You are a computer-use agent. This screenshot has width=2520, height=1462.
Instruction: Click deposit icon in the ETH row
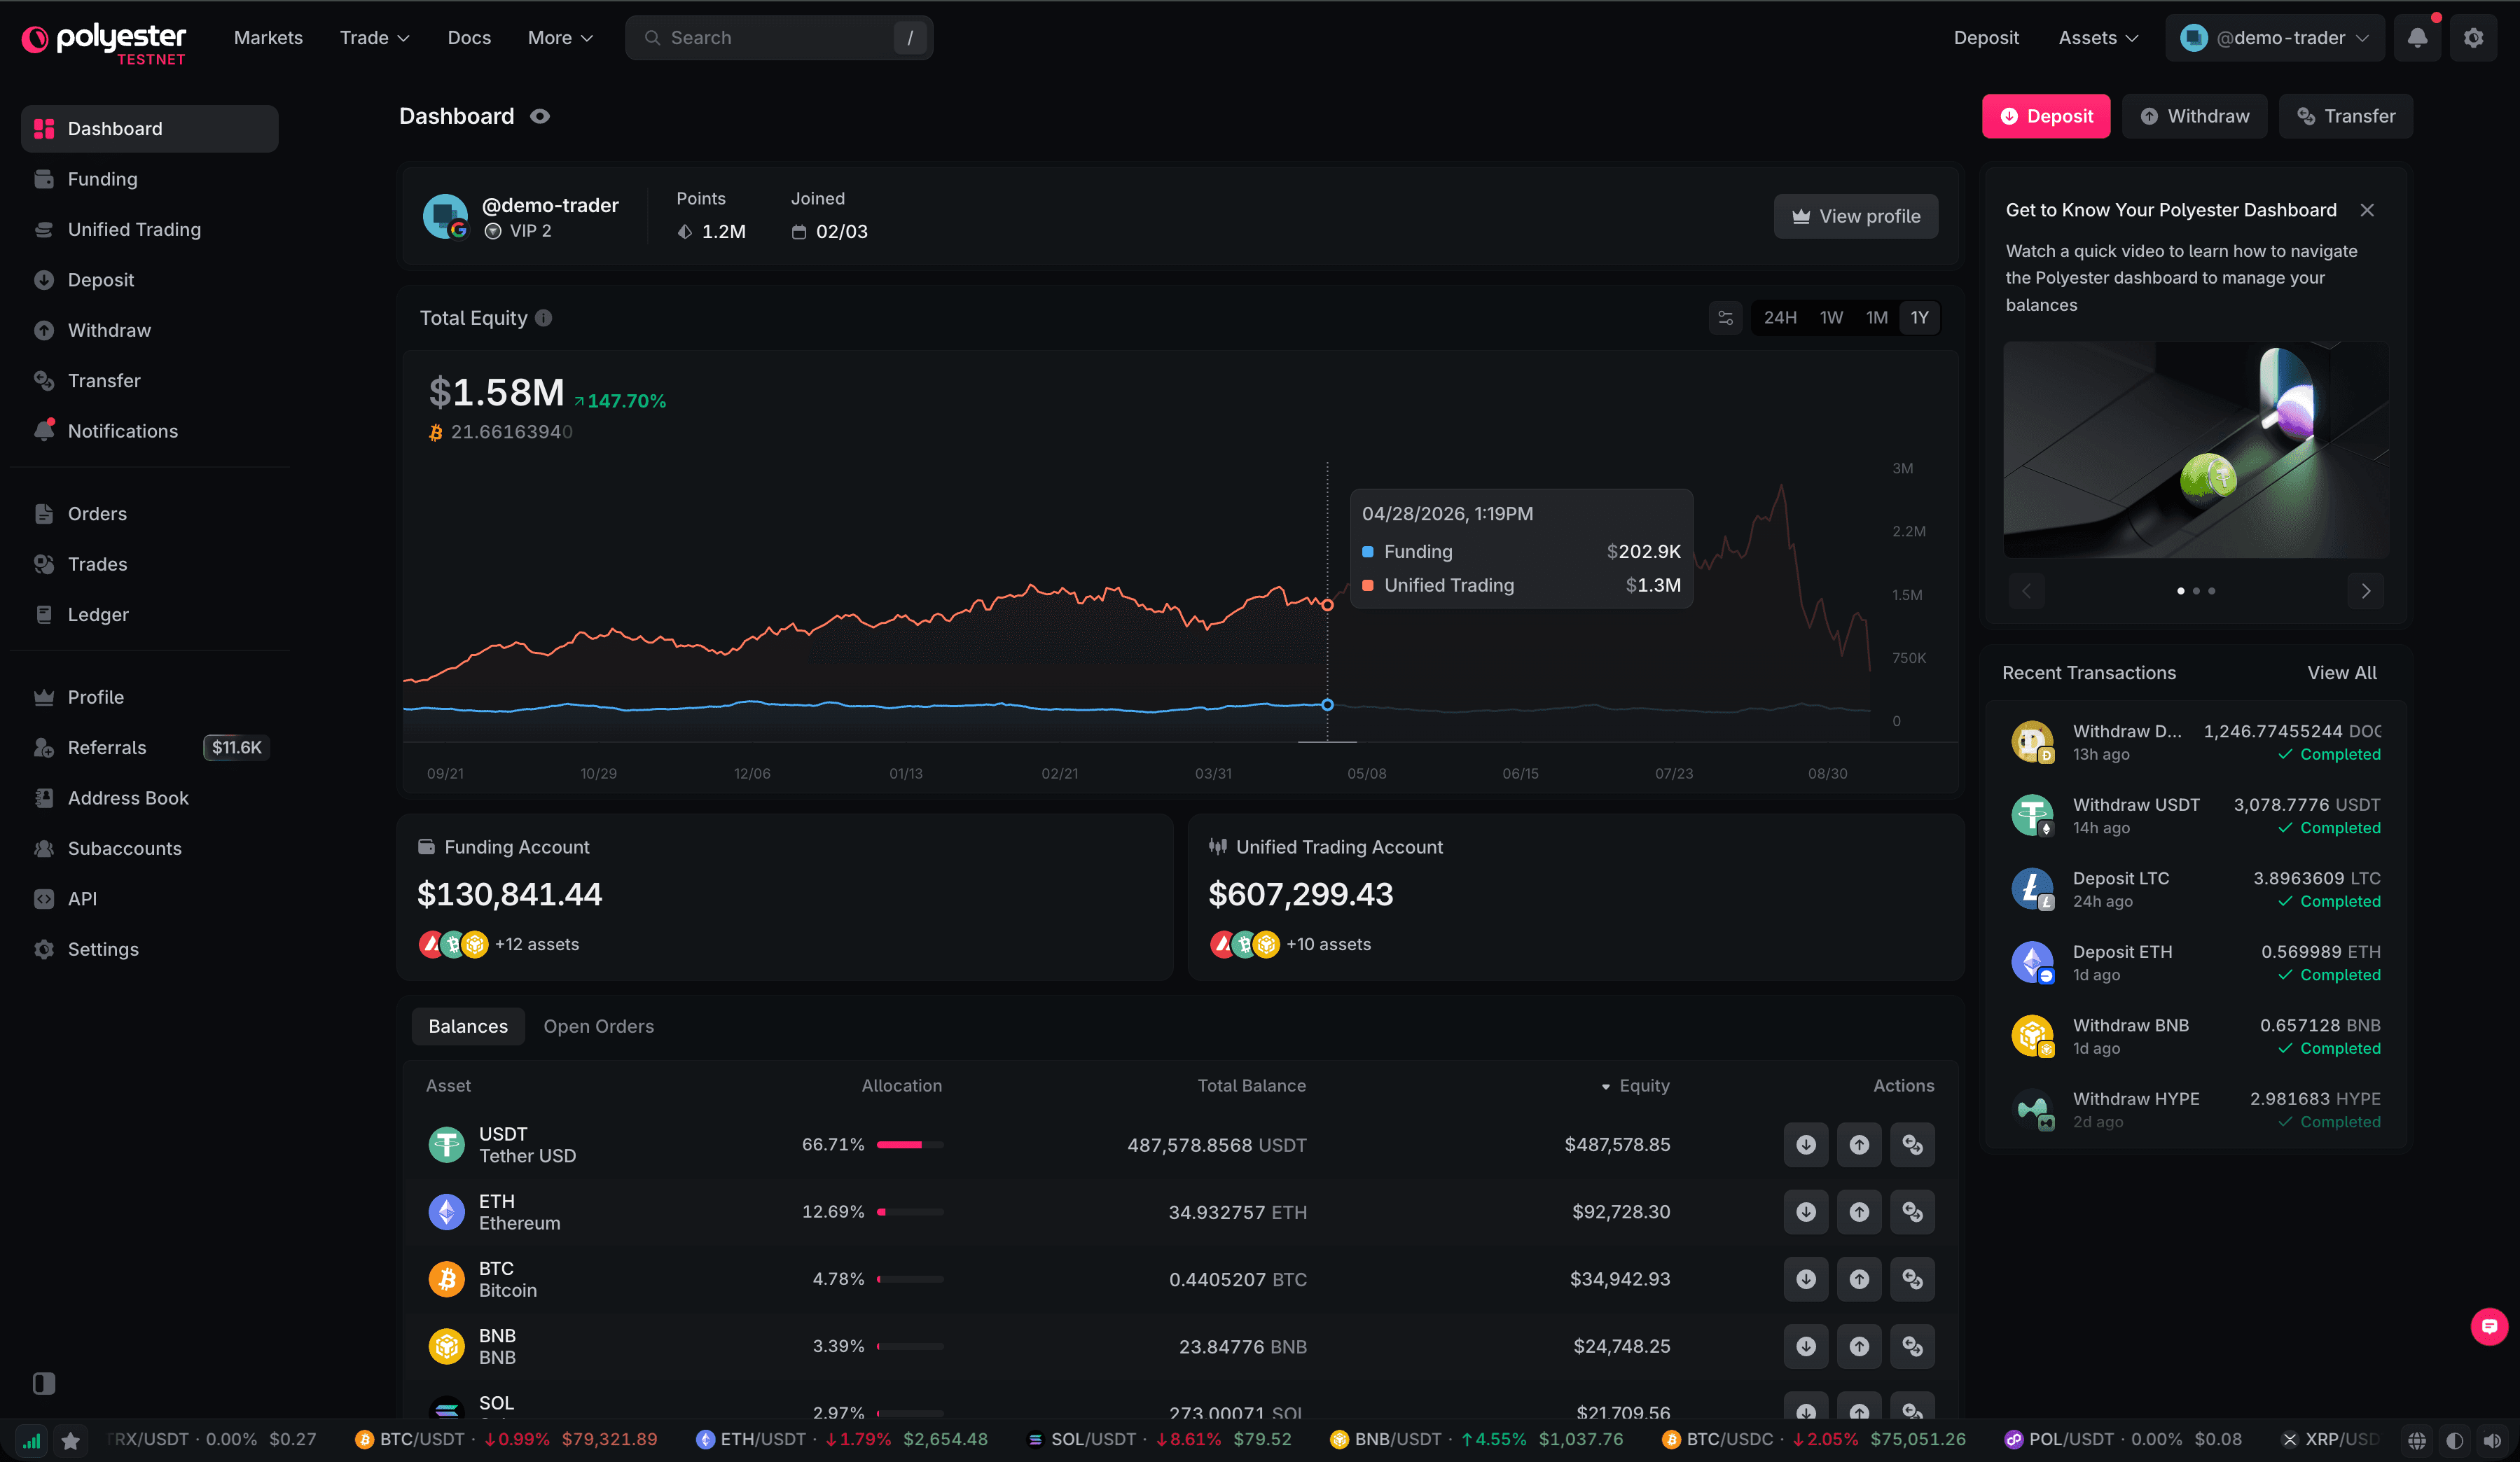pyautogui.click(x=1805, y=1212)
